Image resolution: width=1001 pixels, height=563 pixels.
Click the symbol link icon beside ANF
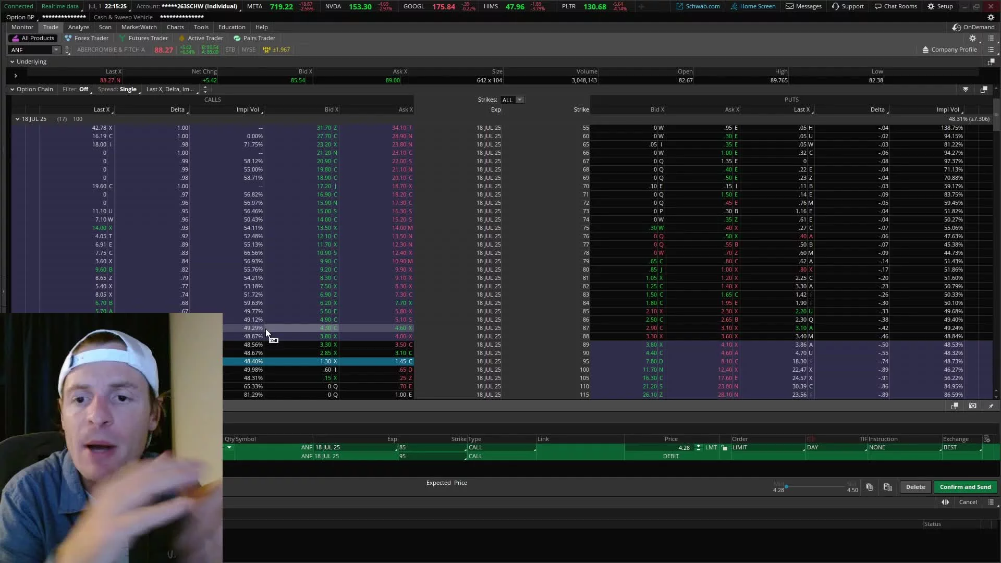pos(67,50)
